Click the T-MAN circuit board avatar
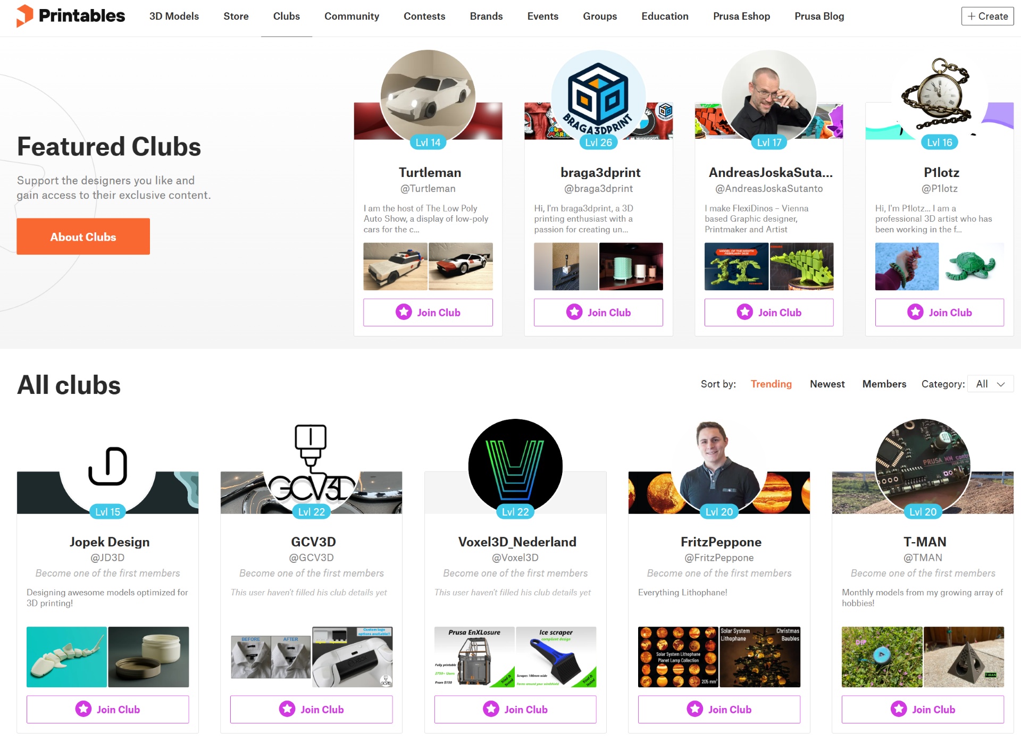The height and width of the screenshot is (742, 1021). pyautogui.click(x=923, y=466)
